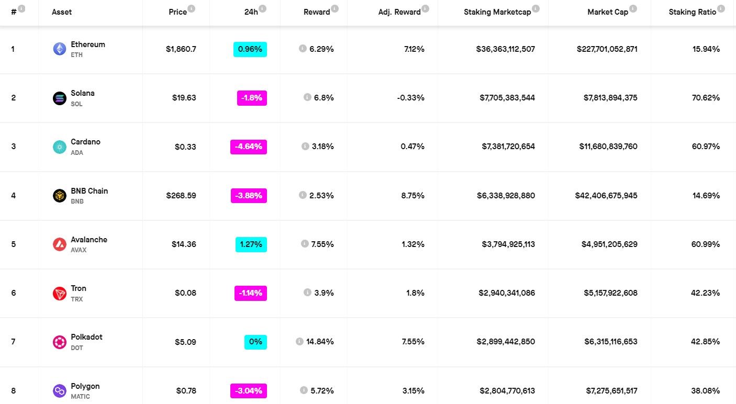Open the Avalanche asset name link
736x404 pixels.
pyautogui.click(x=89, y=240)
